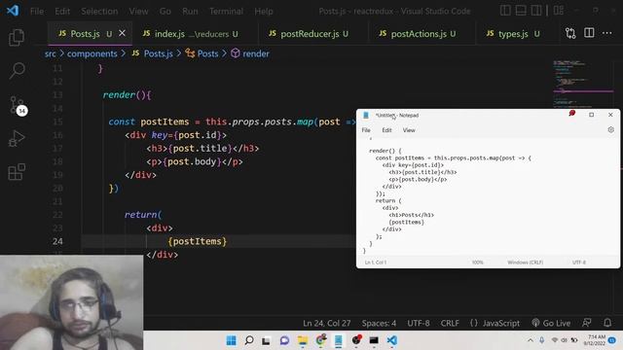This screenshot has width=623, height=350.
Task: Open Notepad View menu
Action: pyautogui.click(x=409, y=130)
